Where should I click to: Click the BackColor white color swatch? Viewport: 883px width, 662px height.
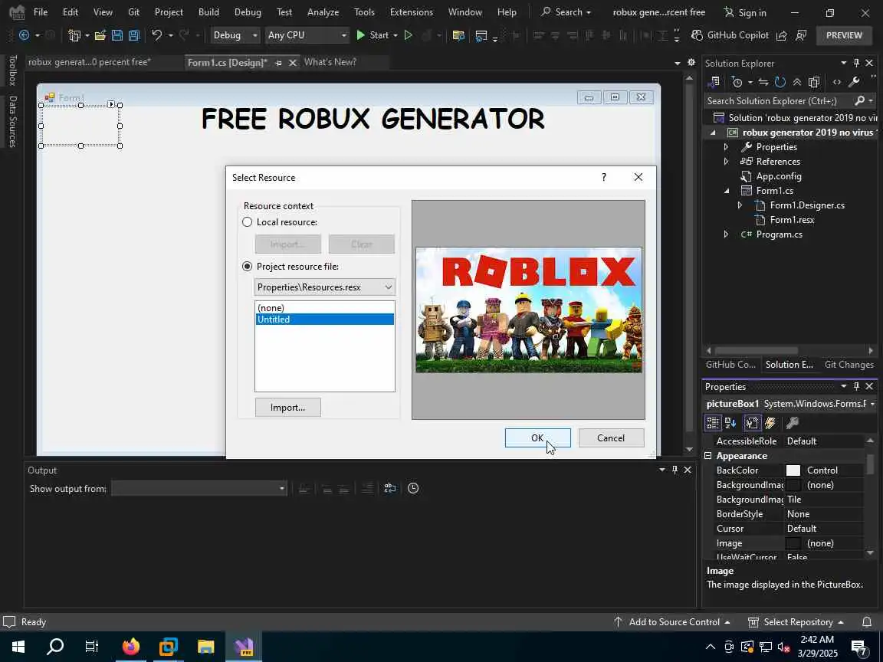click(x=793, y=470)
